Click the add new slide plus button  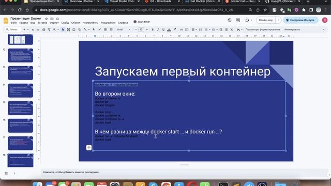(24, 30)
